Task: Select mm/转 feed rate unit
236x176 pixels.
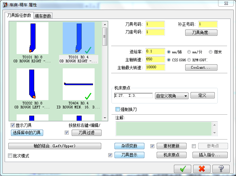Action: tap(169, 52)
